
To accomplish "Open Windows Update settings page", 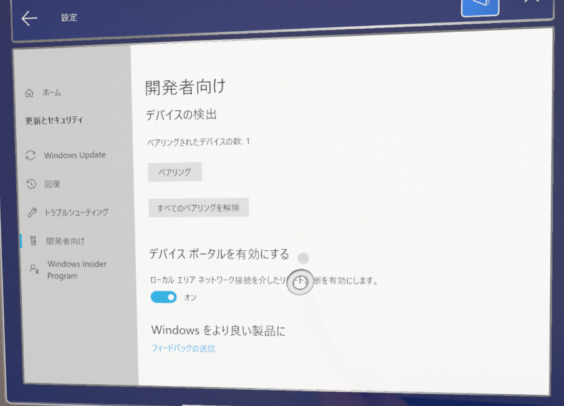I will tap(75, 155).
